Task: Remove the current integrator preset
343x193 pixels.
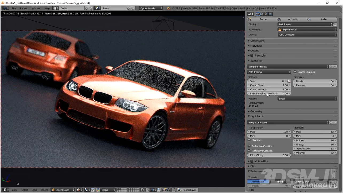Action: point(335,123)
